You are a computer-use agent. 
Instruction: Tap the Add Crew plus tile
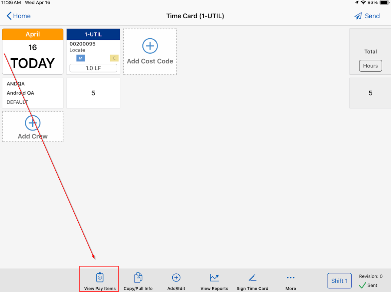click(x=33, y=127)
